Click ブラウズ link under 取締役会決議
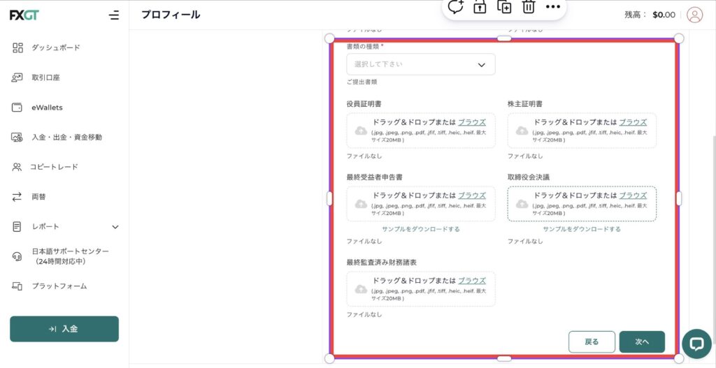The width and height of the screenshot is (716, 368). (x=633, y=195)
